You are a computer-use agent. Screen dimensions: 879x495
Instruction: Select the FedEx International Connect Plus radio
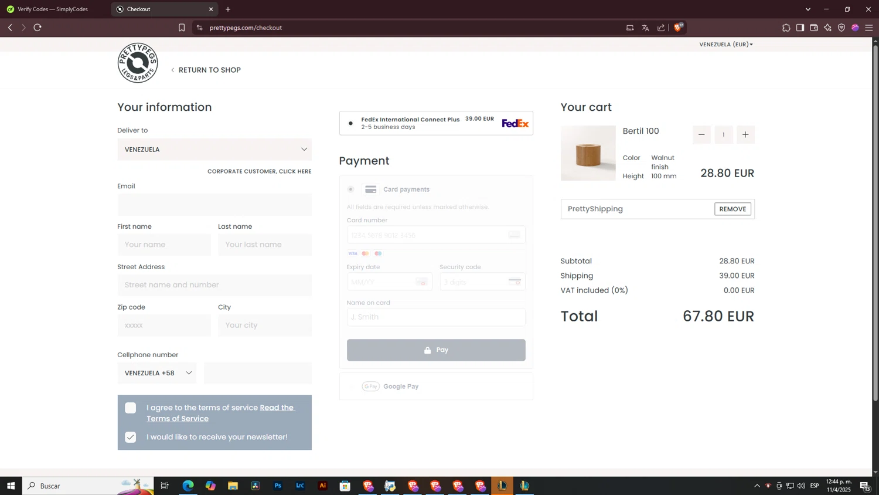(x=350, y=123)
